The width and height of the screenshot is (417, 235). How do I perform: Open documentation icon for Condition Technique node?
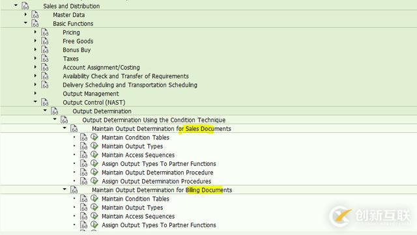point(65,120)
